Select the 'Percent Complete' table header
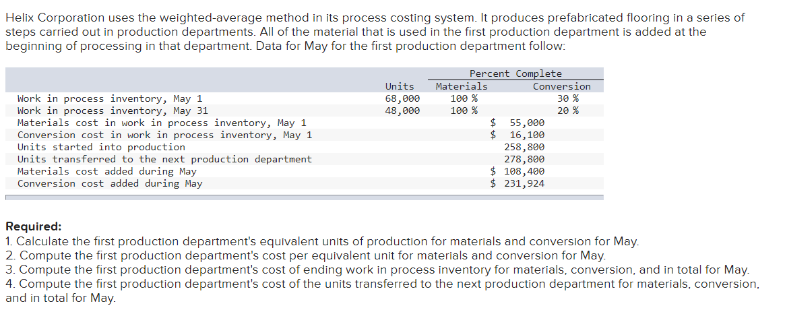The width and height of the screenshot is (785, 312). 515,73
